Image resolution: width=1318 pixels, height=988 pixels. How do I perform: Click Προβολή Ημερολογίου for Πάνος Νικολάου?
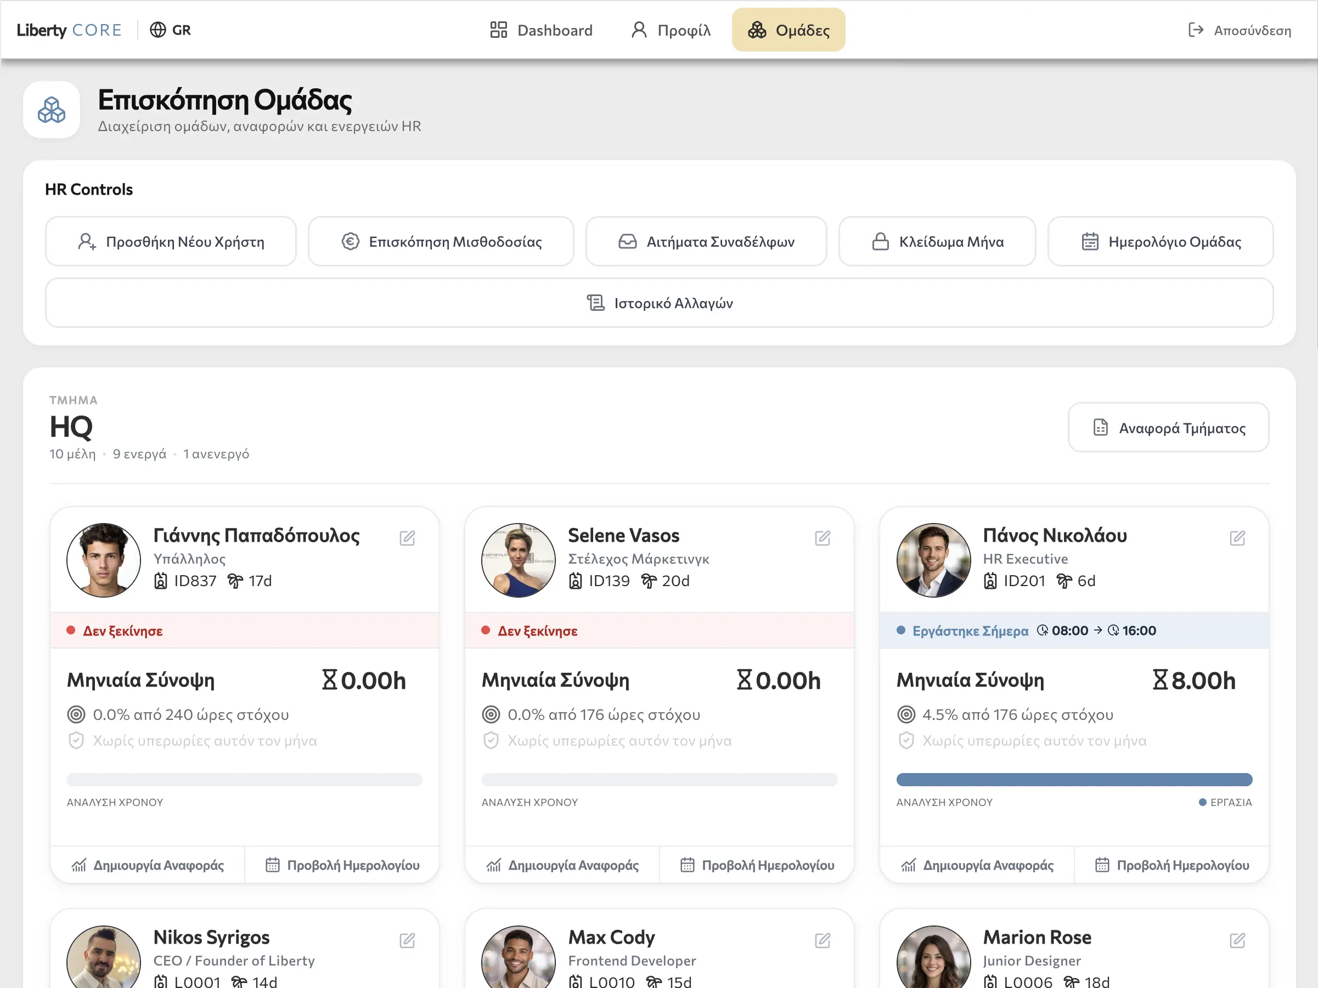click(x=1171, y=865)
